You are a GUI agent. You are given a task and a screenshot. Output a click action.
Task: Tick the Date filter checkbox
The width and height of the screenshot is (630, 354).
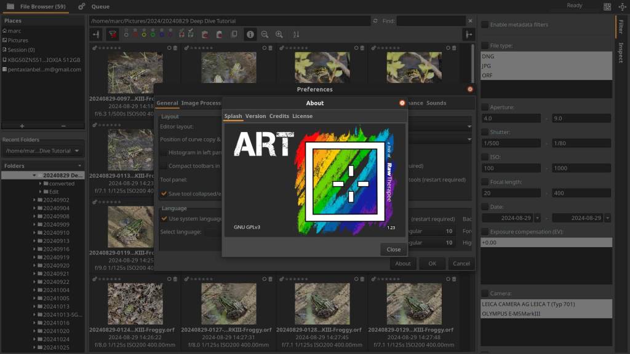(485, 206)
